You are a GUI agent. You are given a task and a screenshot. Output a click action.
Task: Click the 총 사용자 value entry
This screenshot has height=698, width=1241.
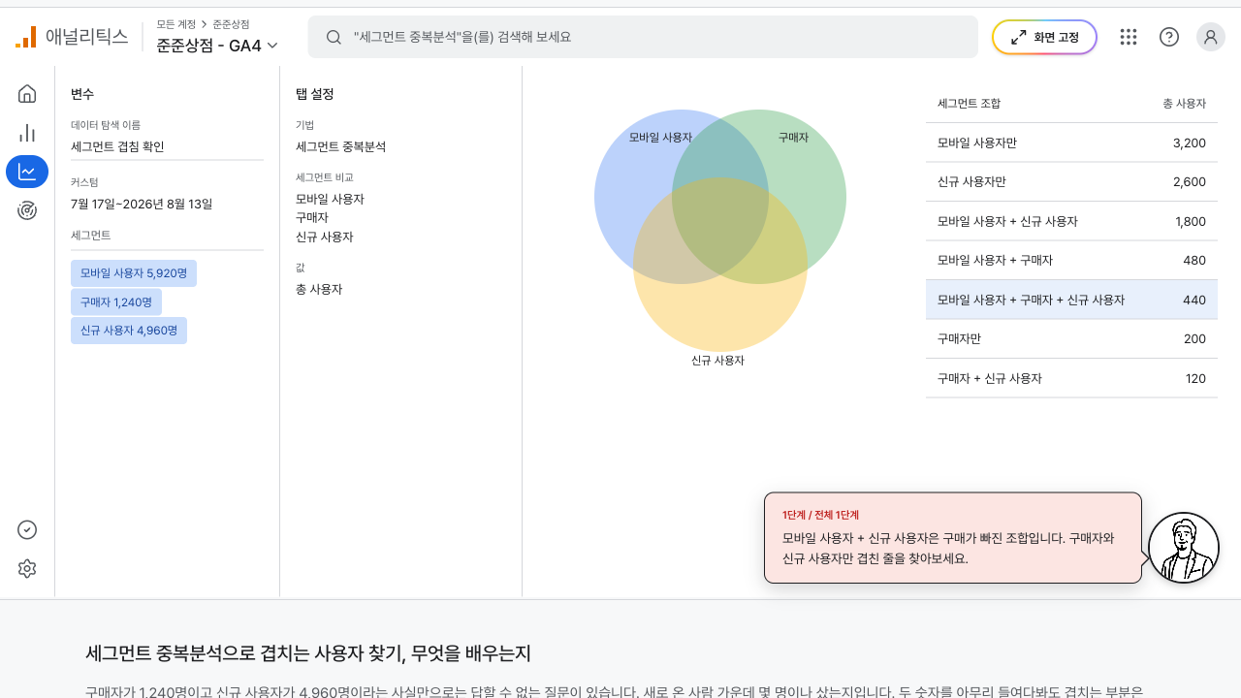tap(319, 289)
